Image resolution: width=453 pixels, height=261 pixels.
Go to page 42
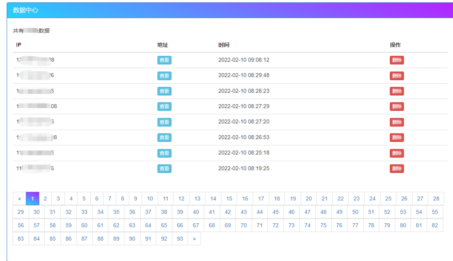pyautogui.click(x=228, y=212)
